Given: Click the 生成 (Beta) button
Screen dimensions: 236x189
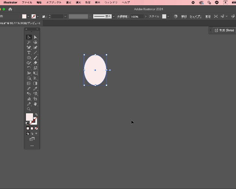Looking at the screenshot, I should click(224, 30).
